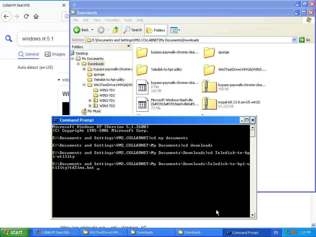This screenshot has height=237, width=316.
Task: Click the site information icon in address bar
Action: (x=66, y=16)
